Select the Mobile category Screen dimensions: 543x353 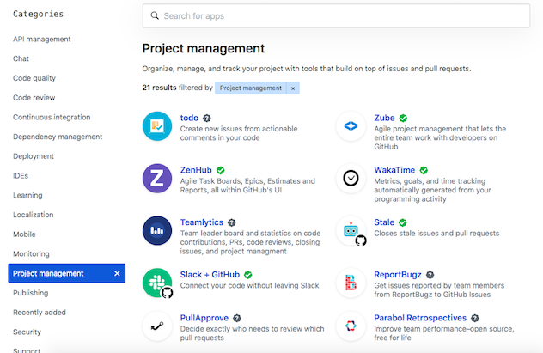click(x=24, y=234)
